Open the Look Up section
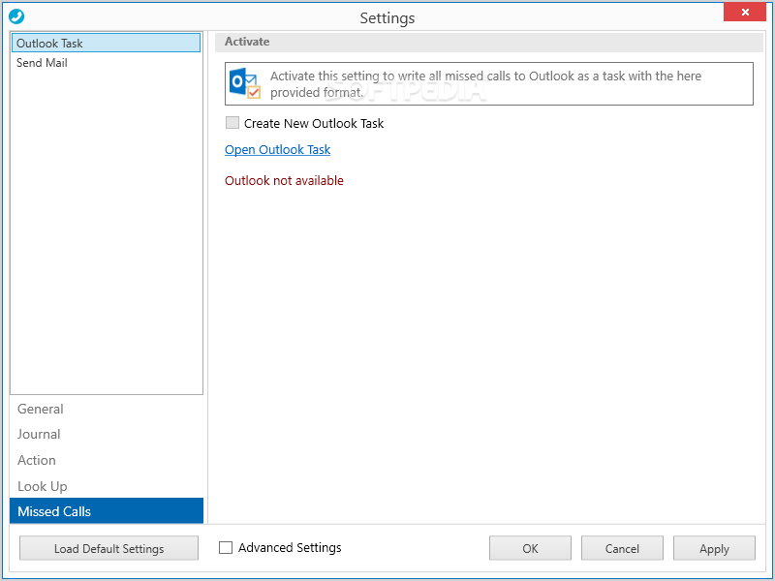This screenshot has height=581, width=775. (x=107, y=486)
